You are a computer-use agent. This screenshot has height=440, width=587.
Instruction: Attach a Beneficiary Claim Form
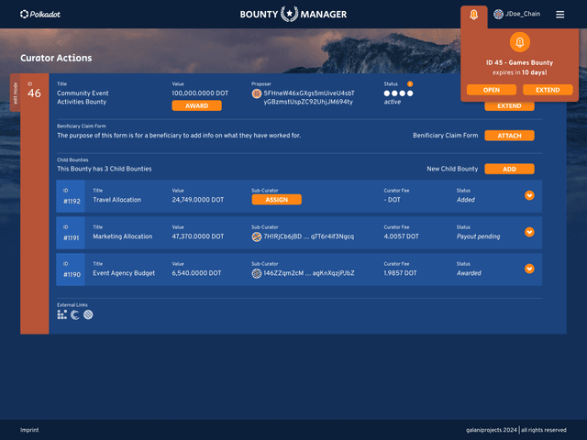point(509,136)
